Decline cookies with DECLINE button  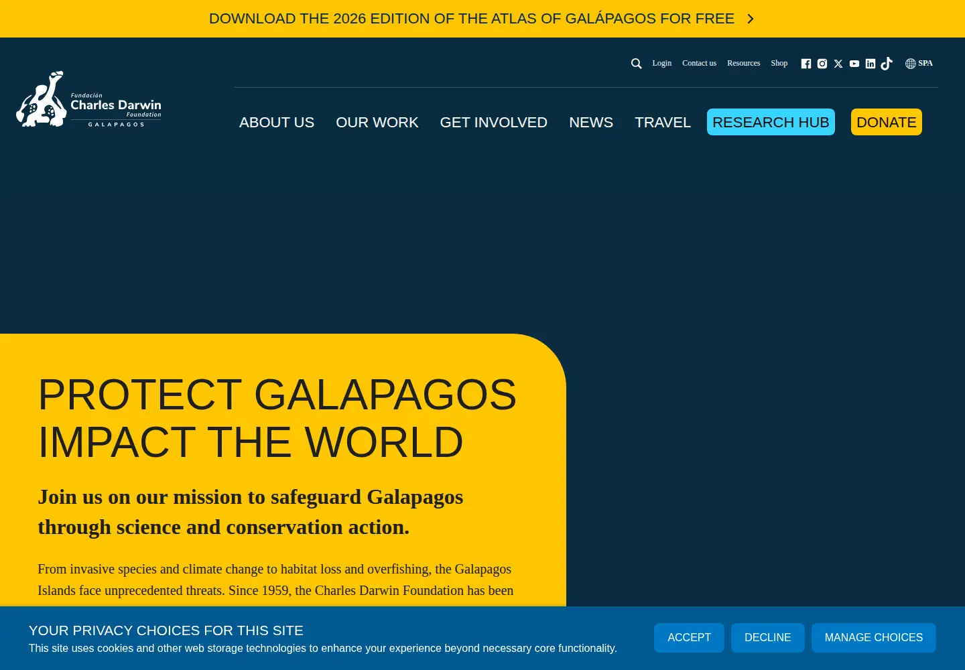tap(768, 638)
